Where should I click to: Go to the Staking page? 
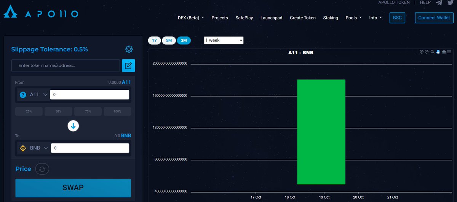click(x=331, y=18)
